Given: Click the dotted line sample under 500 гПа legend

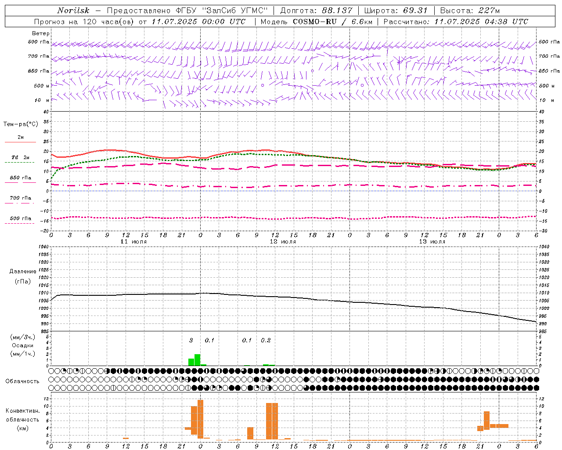Looking at the screenshot, I should (20, 223).
